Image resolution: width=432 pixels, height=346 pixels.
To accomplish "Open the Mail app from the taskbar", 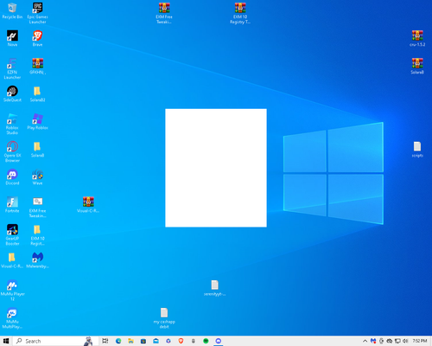I will pos(156,341).
